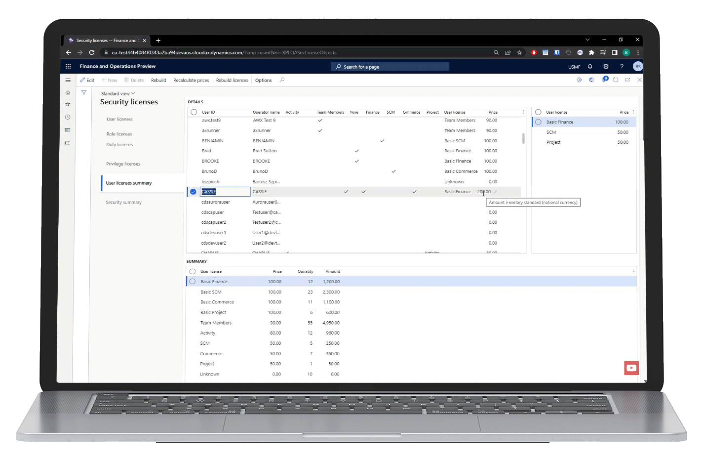
Task: Open notifications via the bell icon
Action: (590, 66)
